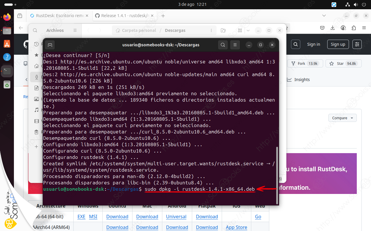Click terminal prompt usuario@somebooks-dsk
Viewport: 371px width, 231px height.
(74, 189)
